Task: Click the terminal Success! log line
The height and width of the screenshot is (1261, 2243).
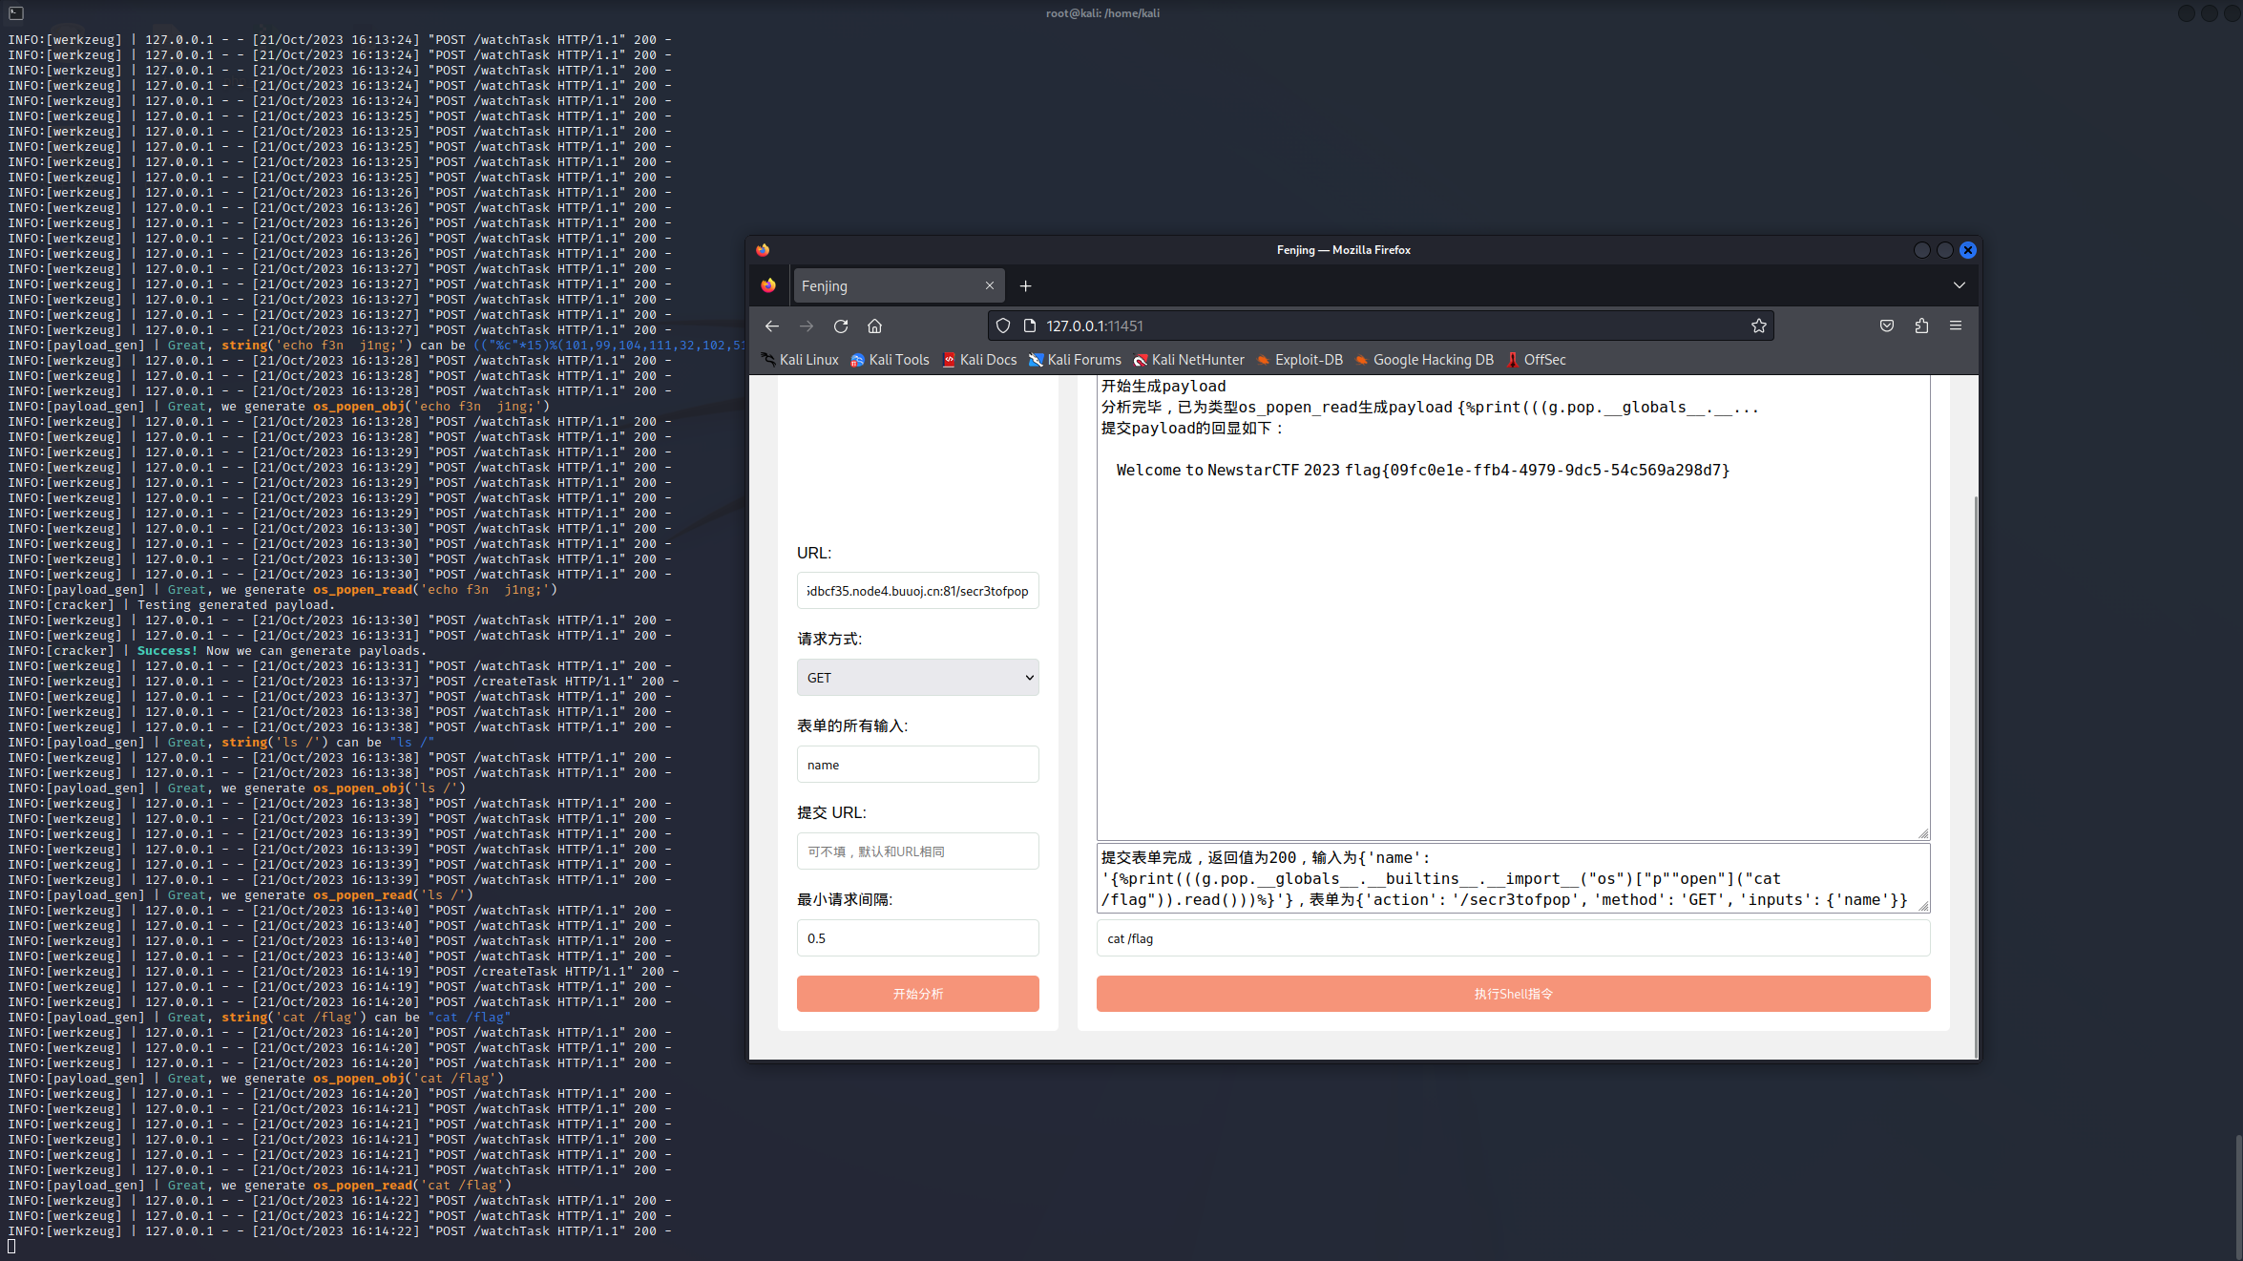Action: click(x=218, y=651)
